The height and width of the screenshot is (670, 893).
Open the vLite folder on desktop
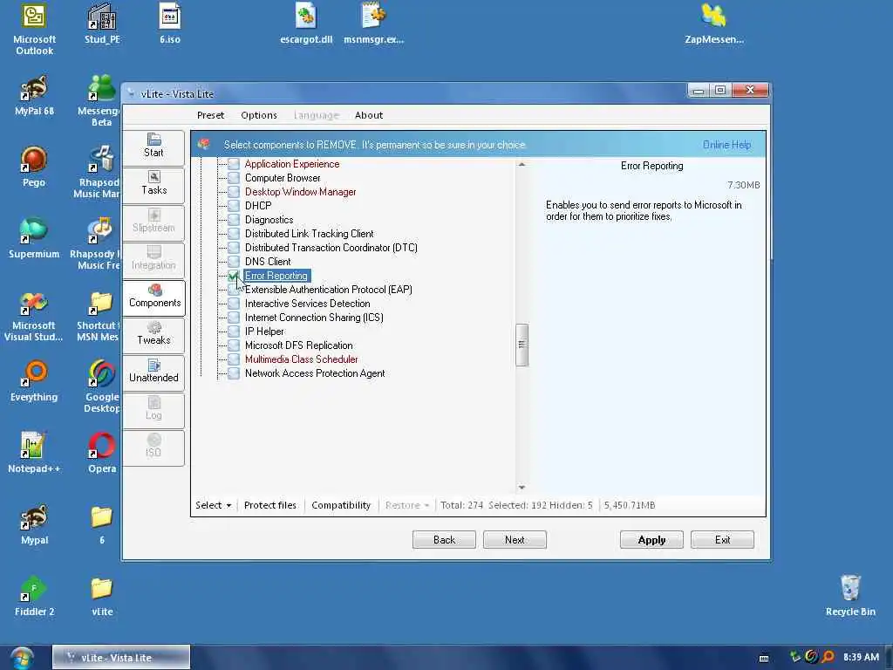click(103, 597)
